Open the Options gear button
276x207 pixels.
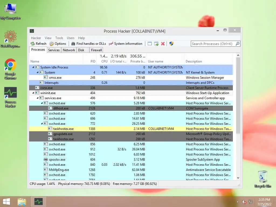[58, 44]
